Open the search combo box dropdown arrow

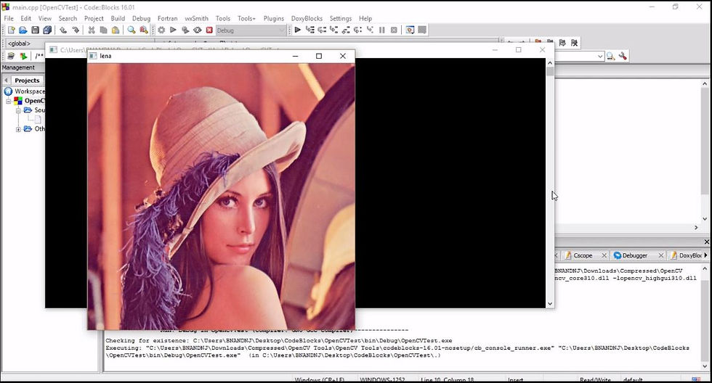pyautogui.click(x=600, y=56)
